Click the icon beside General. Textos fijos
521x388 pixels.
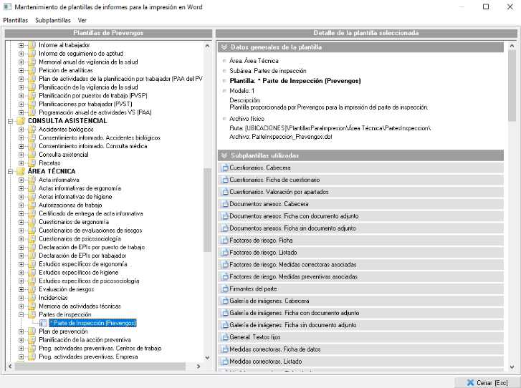(224, 336)
